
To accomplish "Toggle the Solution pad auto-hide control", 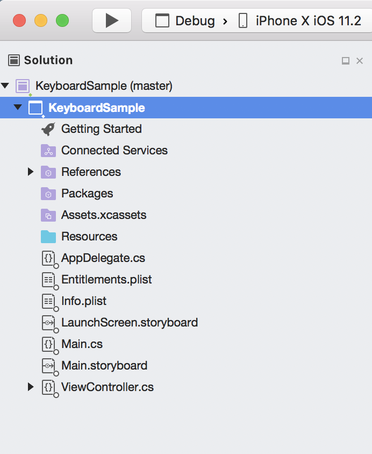I will coord(346,61).
